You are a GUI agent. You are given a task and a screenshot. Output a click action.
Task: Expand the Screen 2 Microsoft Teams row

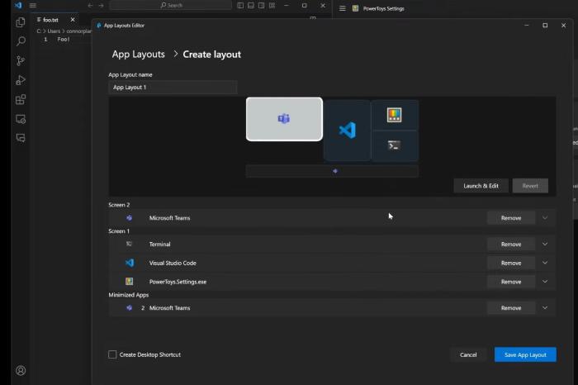(545, 218)
